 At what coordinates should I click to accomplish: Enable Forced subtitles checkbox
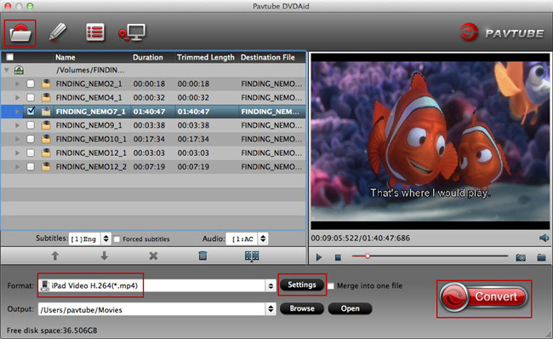(117, 239)
